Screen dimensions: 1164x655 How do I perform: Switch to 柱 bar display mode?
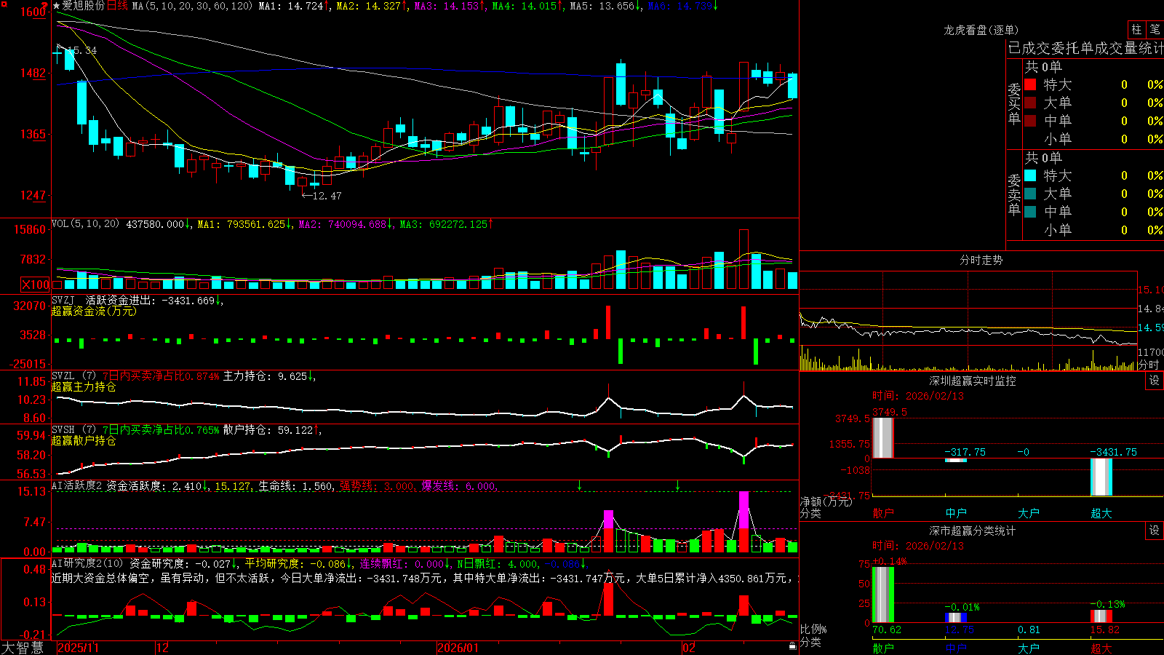(1136, 29)
